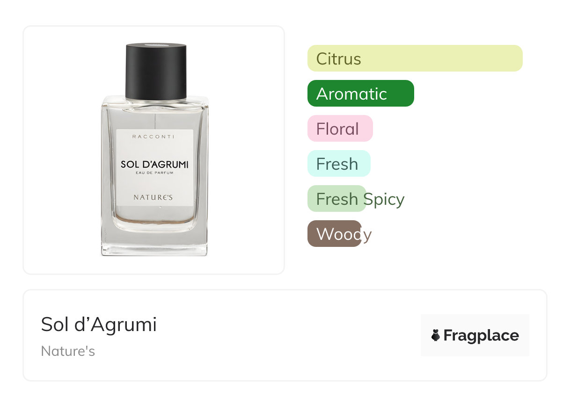Select the Citrus accord bar
The image size is (570, 404).
(415, 58)
